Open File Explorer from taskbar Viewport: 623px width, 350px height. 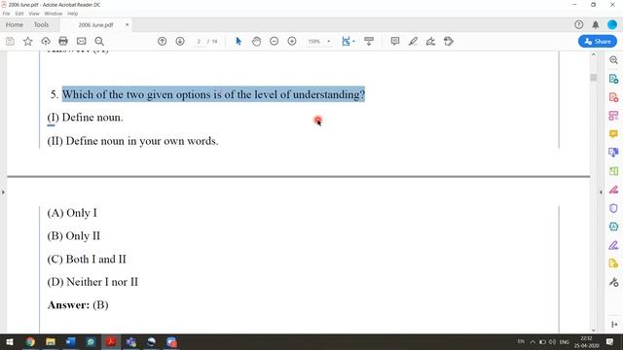point(51,341)
